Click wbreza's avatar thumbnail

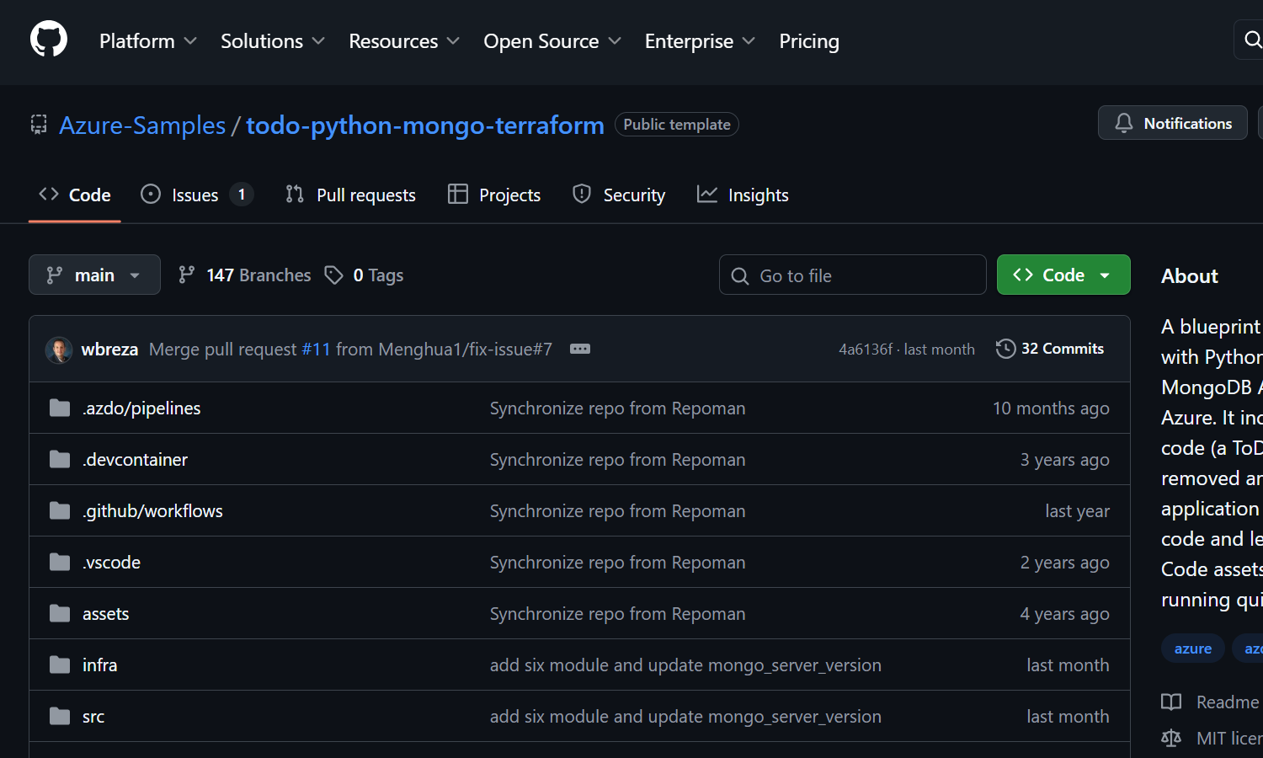[x=59, y=350]
